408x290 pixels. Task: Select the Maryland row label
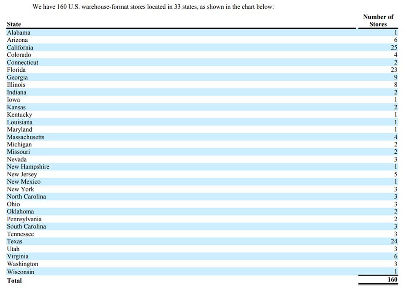pos(20,129)
